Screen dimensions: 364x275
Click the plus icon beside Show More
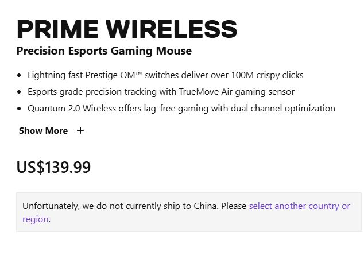(x=80, y=130)
